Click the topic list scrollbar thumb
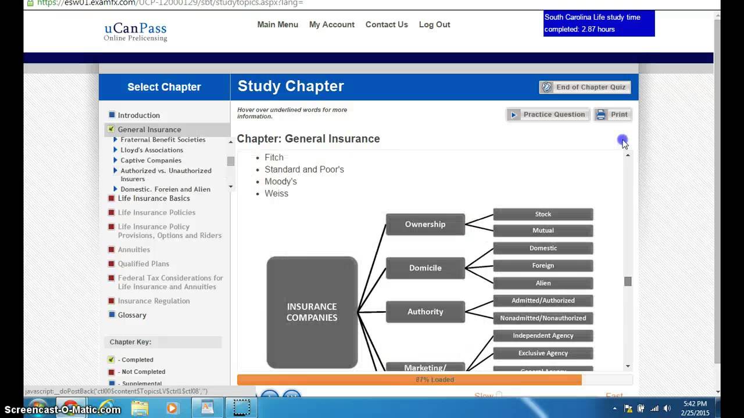The image size is (744, 418). coord(231,161)
